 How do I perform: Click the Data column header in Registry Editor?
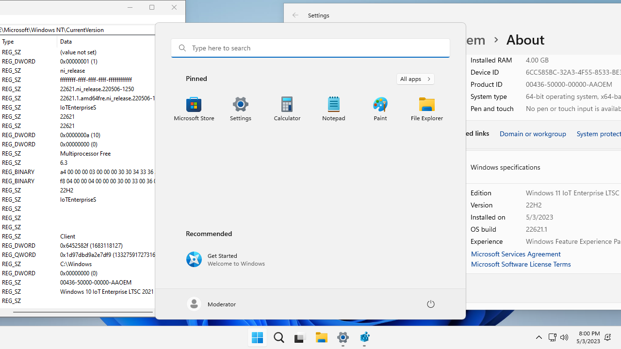[x=106, y=42]
